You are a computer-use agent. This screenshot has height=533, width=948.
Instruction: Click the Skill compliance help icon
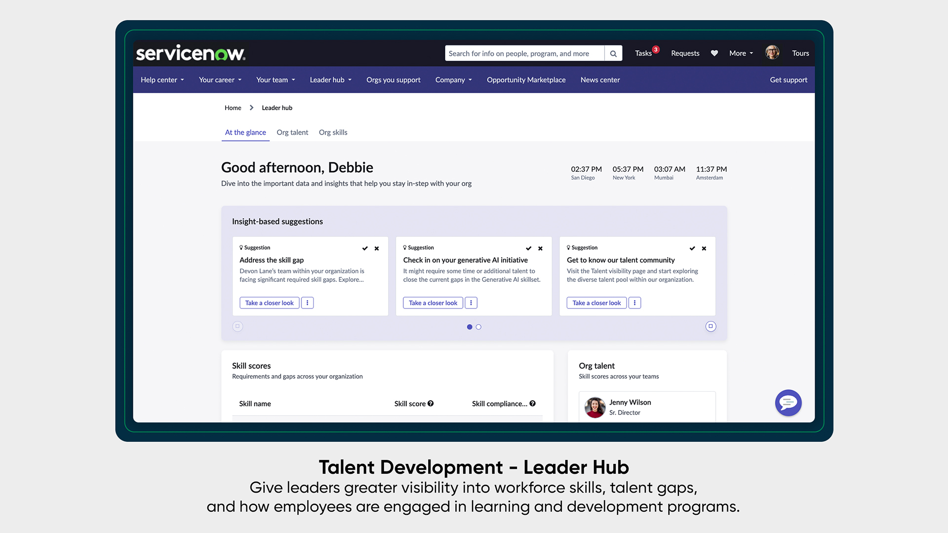(533, 403)
